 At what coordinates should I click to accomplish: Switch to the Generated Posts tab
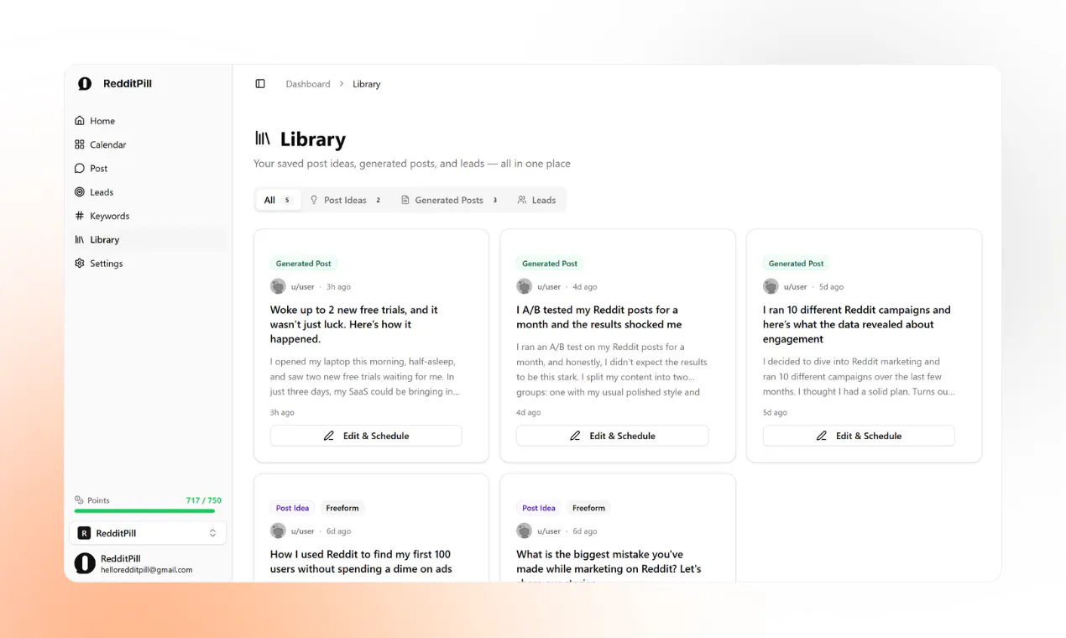pos(449,200)
